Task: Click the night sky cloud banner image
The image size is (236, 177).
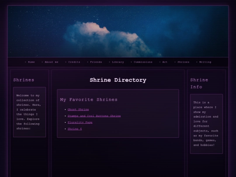Action: pos(118,31)
